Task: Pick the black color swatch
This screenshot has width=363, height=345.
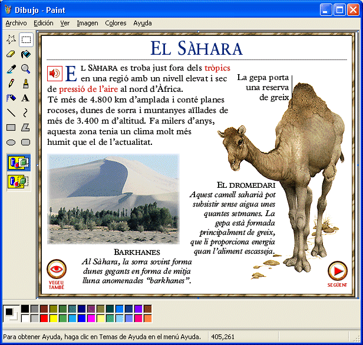Action: [x=25, y=308]
